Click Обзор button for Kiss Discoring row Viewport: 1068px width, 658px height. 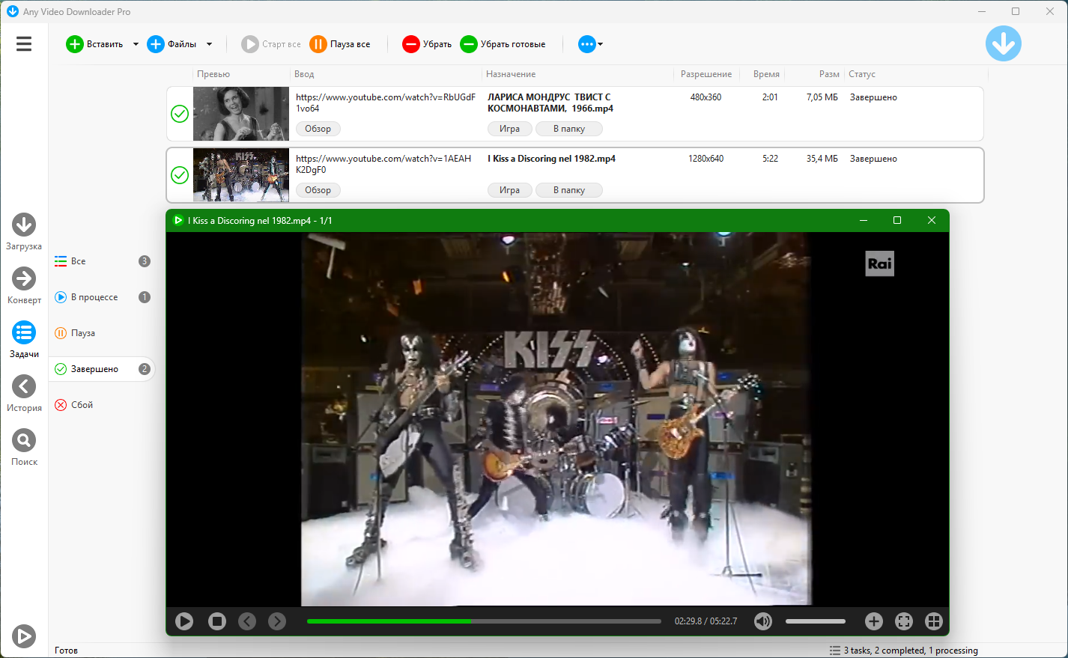pyautogui.click(x=318, y=190)
